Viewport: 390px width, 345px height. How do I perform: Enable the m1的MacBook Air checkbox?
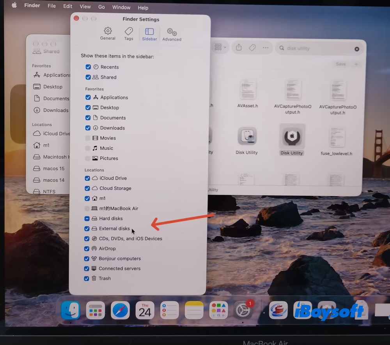[87, 208]
